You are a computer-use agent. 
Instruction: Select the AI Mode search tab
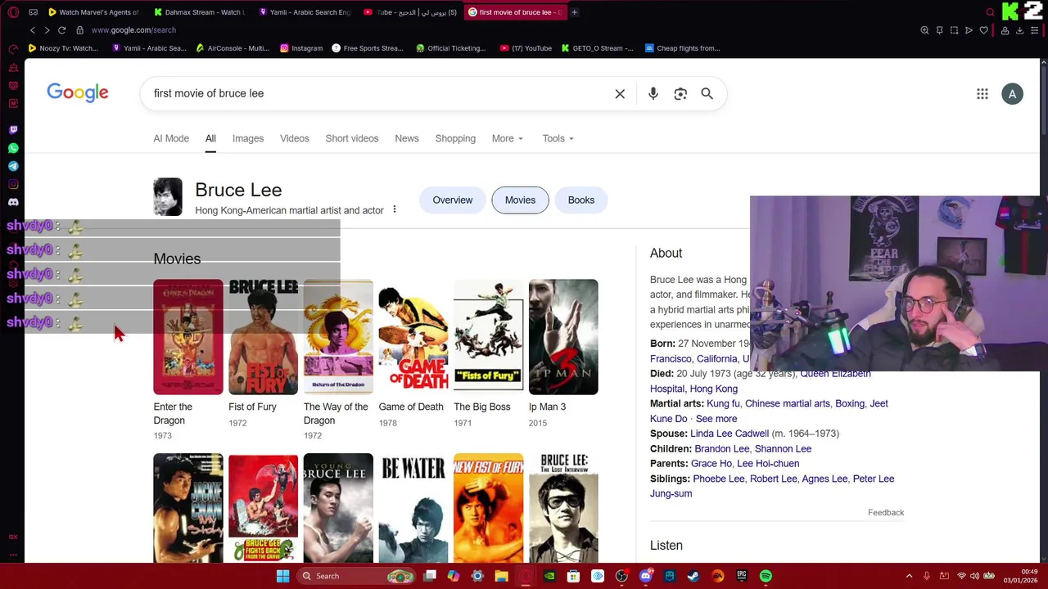(171, 138)
